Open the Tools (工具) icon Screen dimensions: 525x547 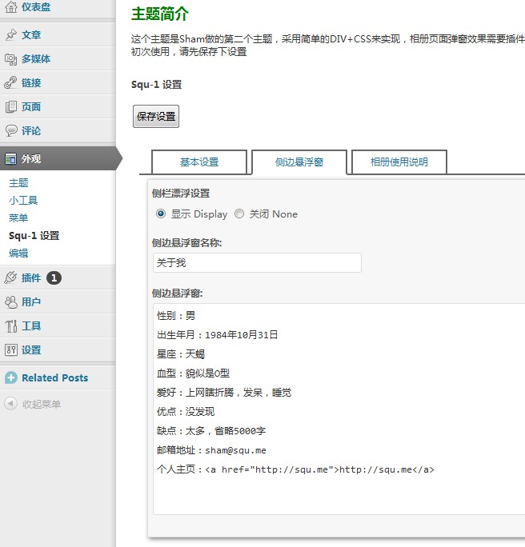pos(11,326)
